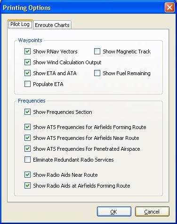The image size is (177, 224).
Task: Toggle Show Wind Calculation Output
Action: [27, 62]
